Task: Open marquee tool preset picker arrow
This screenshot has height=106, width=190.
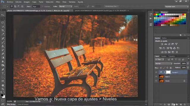Action: click(x=7, y=6)
